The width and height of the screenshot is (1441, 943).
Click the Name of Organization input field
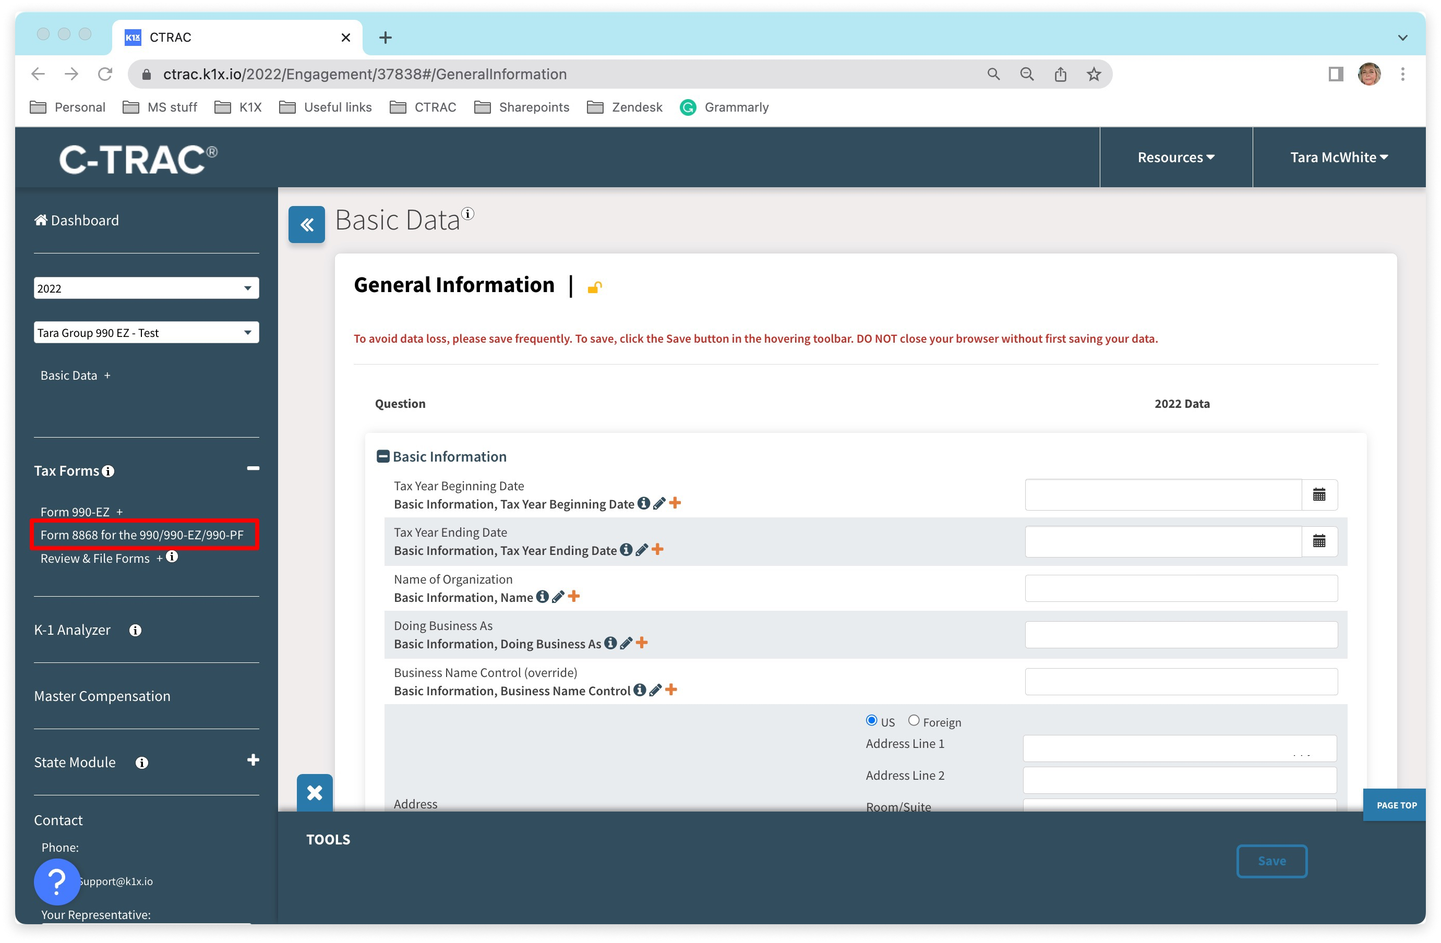[x=1181, y=588]
